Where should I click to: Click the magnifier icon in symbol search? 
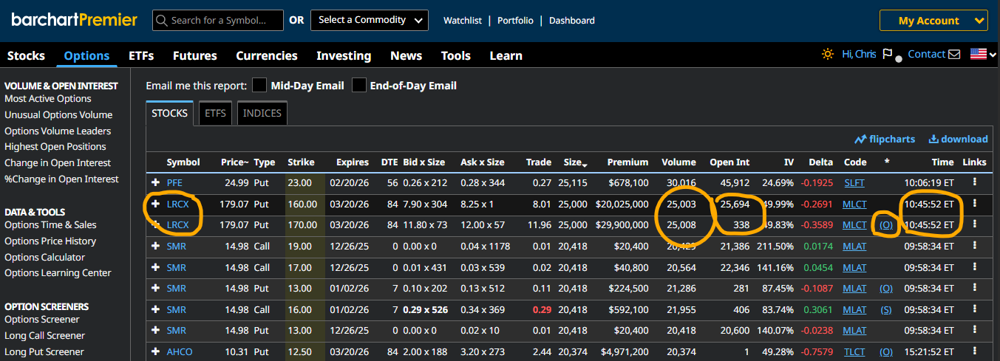pyautogui.click(x=162, y=21)
